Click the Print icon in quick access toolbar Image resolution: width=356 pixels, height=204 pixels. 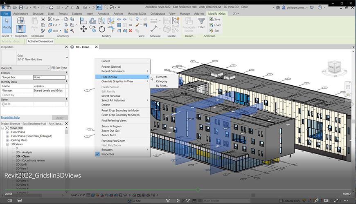[51, 7]
